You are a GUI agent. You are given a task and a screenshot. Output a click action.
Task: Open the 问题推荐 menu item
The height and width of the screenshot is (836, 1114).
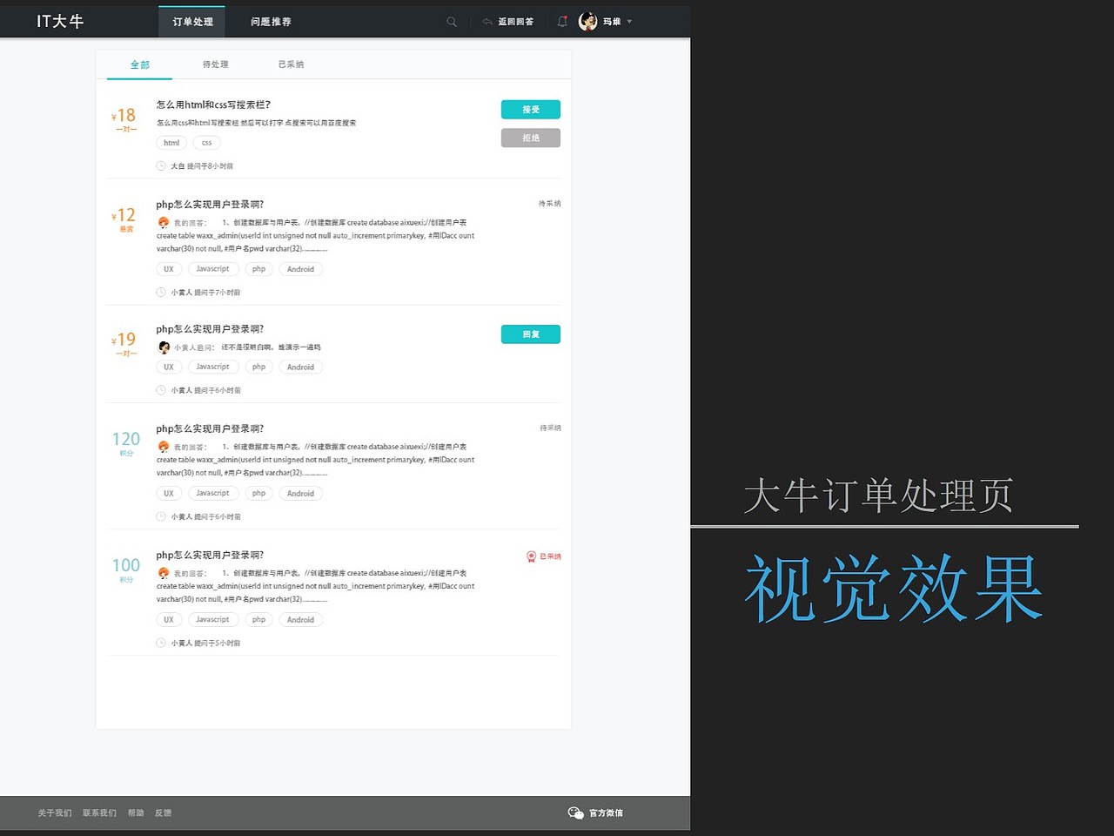coord(270,21)
